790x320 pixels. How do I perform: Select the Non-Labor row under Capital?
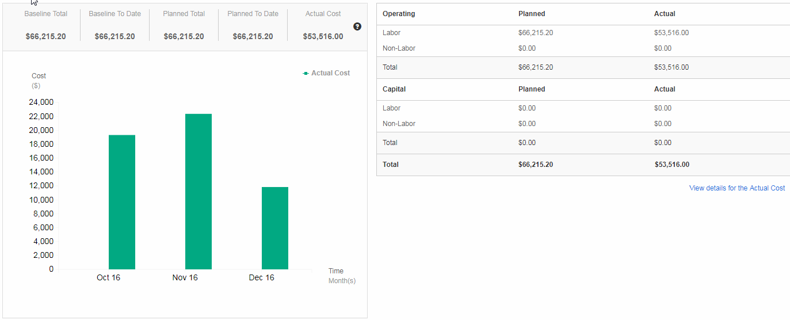click(399, 124)
